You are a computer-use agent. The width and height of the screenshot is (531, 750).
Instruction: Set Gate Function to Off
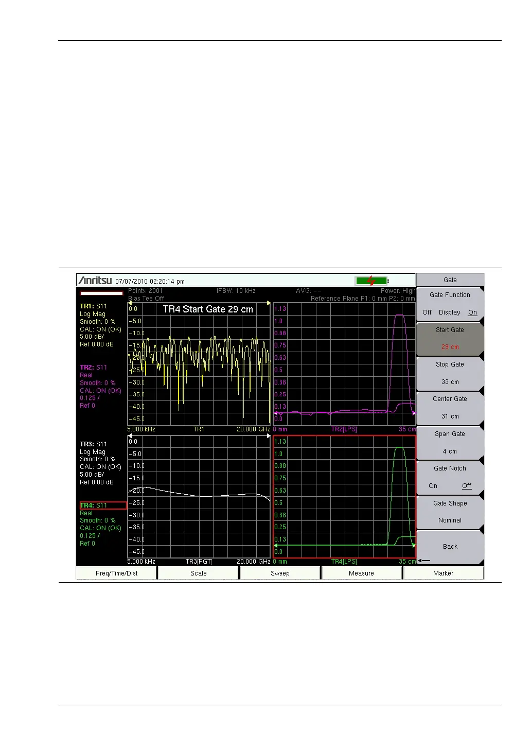coord(427,312)
